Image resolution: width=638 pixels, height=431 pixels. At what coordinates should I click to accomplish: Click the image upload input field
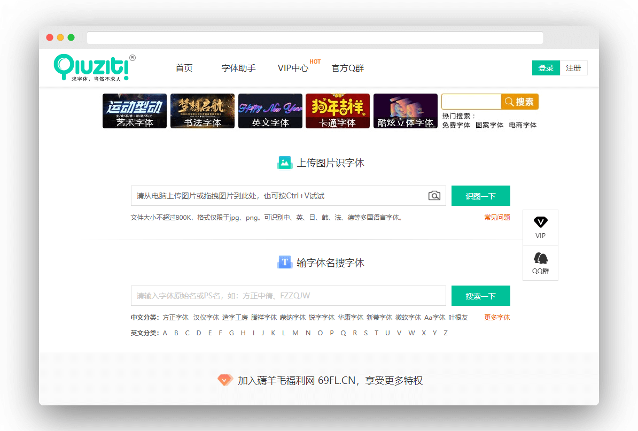(x=289, y=196)
